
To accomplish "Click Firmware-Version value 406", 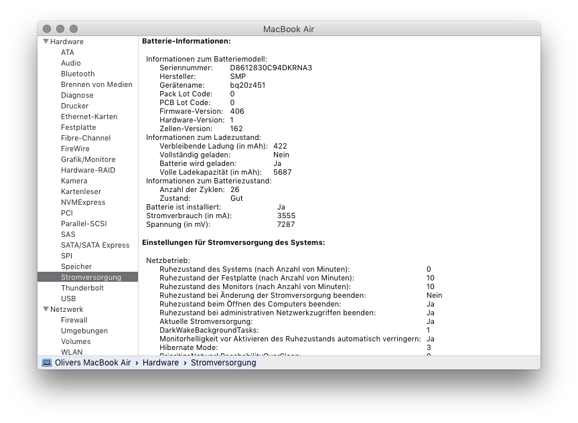I will (237, 111).
